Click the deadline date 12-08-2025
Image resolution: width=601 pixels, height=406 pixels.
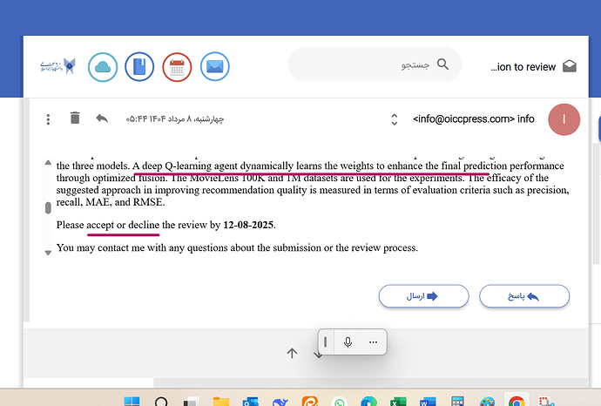click(248, 225)
